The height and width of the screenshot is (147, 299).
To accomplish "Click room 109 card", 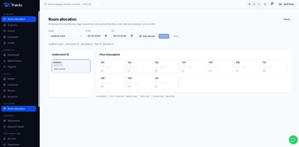I will click(x=139, y=82).
